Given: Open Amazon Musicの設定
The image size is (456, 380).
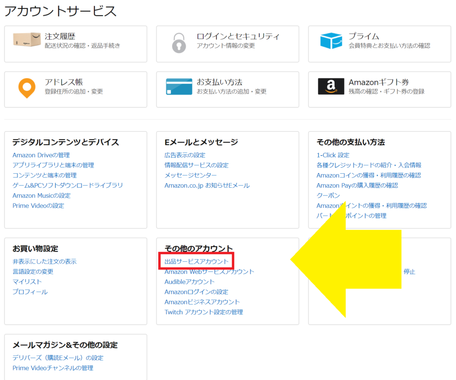Looking at the screenshot, I should (41, 196).
